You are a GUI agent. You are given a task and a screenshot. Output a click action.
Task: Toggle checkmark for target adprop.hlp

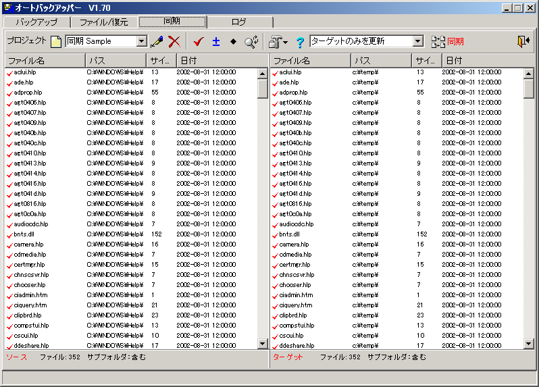275,93
